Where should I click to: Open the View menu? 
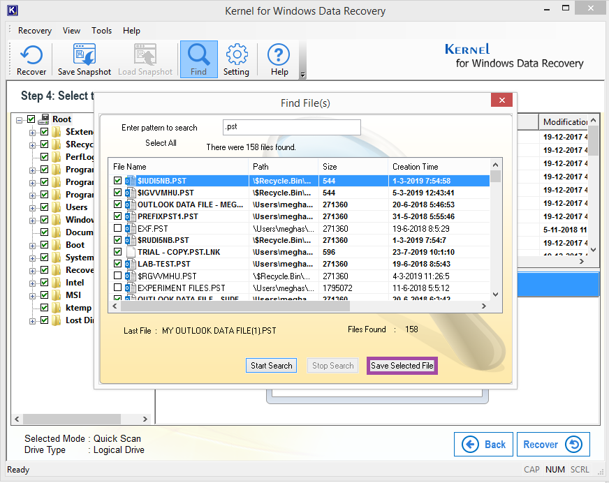pos(71,31)
